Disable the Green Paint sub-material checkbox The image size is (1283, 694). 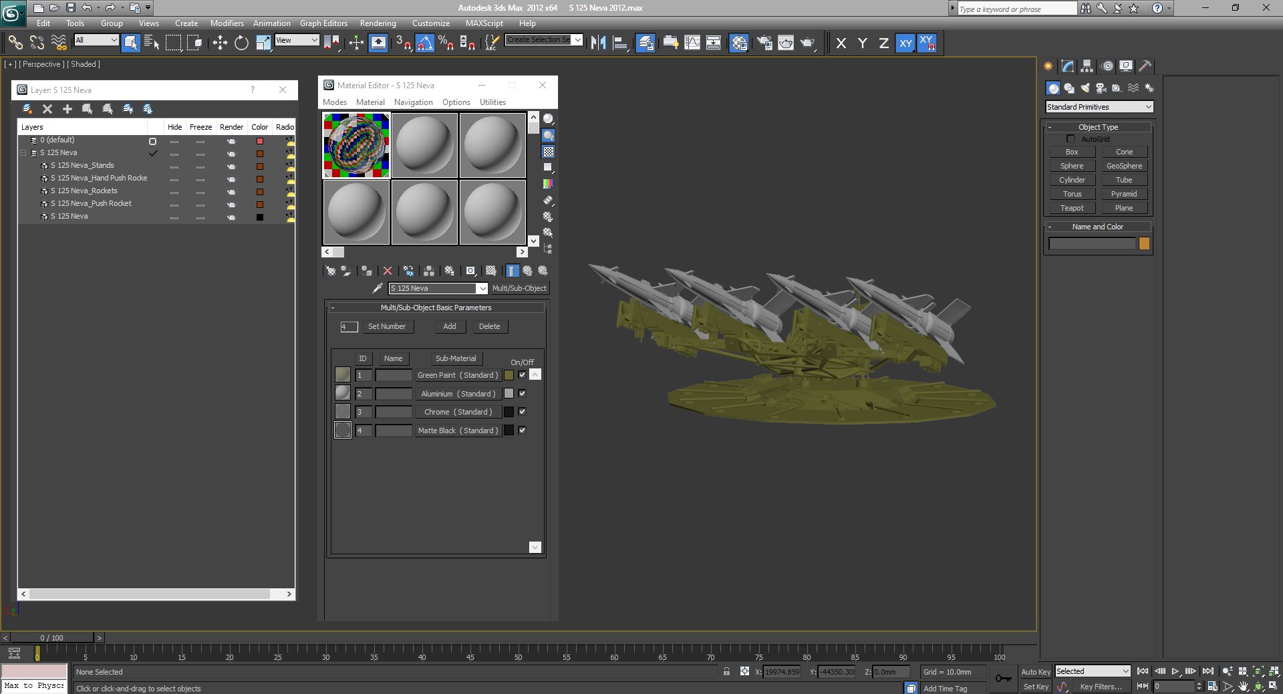522,375
